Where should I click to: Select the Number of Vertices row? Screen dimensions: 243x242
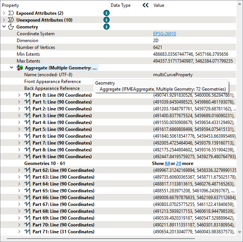[36, 47]
